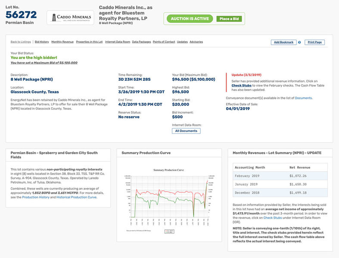
Task: Open the Internet Data Room nav link
Action: point(118,42)
